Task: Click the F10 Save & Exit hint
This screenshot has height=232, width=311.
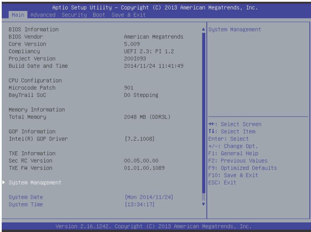Action: point(233,175)
